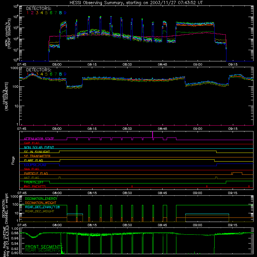Select detector 2 legend number in the front segments plot

[x=32, y=13]
